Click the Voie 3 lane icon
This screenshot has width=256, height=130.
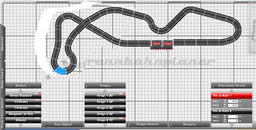tap(225, 117)
